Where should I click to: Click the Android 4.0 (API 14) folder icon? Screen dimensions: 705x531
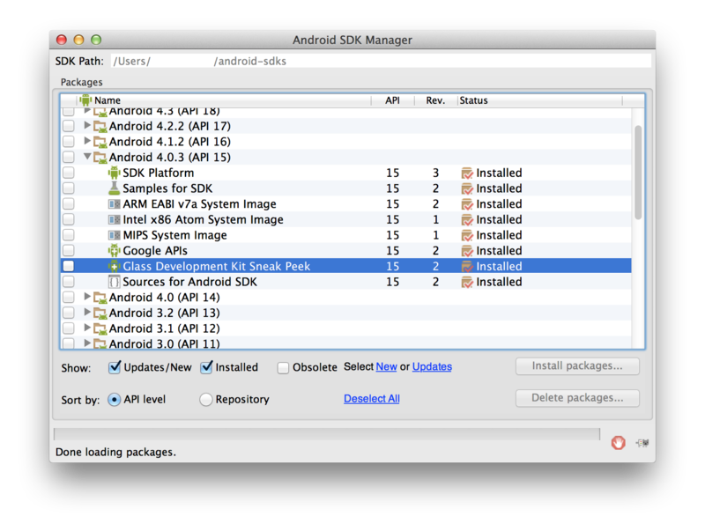click(100, 298)
